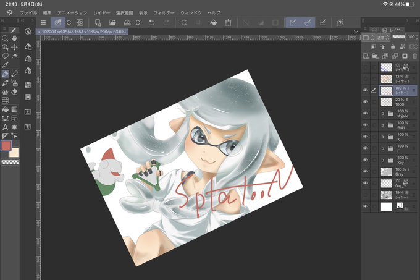
Task: Open the Quick Access palette icon
Action: (28, 32)
